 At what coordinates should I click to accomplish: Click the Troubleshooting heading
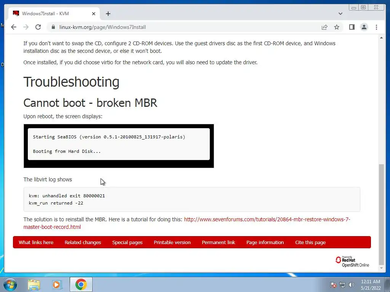[71, 82]
